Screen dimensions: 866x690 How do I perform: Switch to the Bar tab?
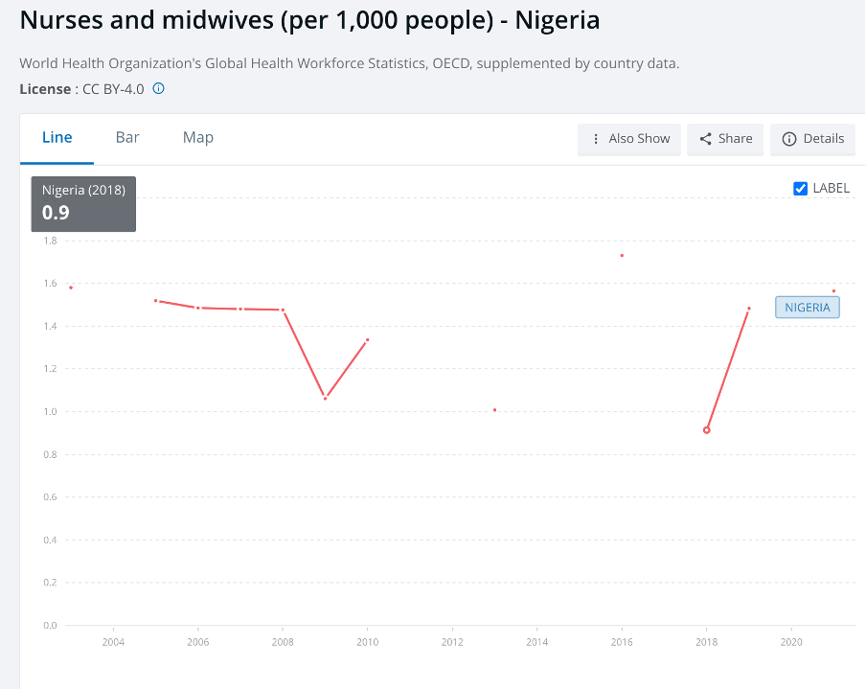(127, 138)
